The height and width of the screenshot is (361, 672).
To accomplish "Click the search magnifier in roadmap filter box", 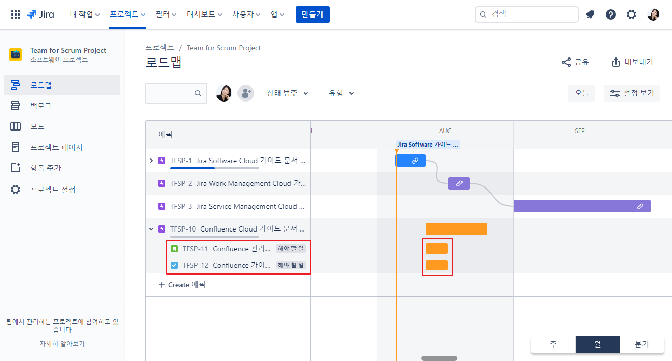I will coord(198,93).
